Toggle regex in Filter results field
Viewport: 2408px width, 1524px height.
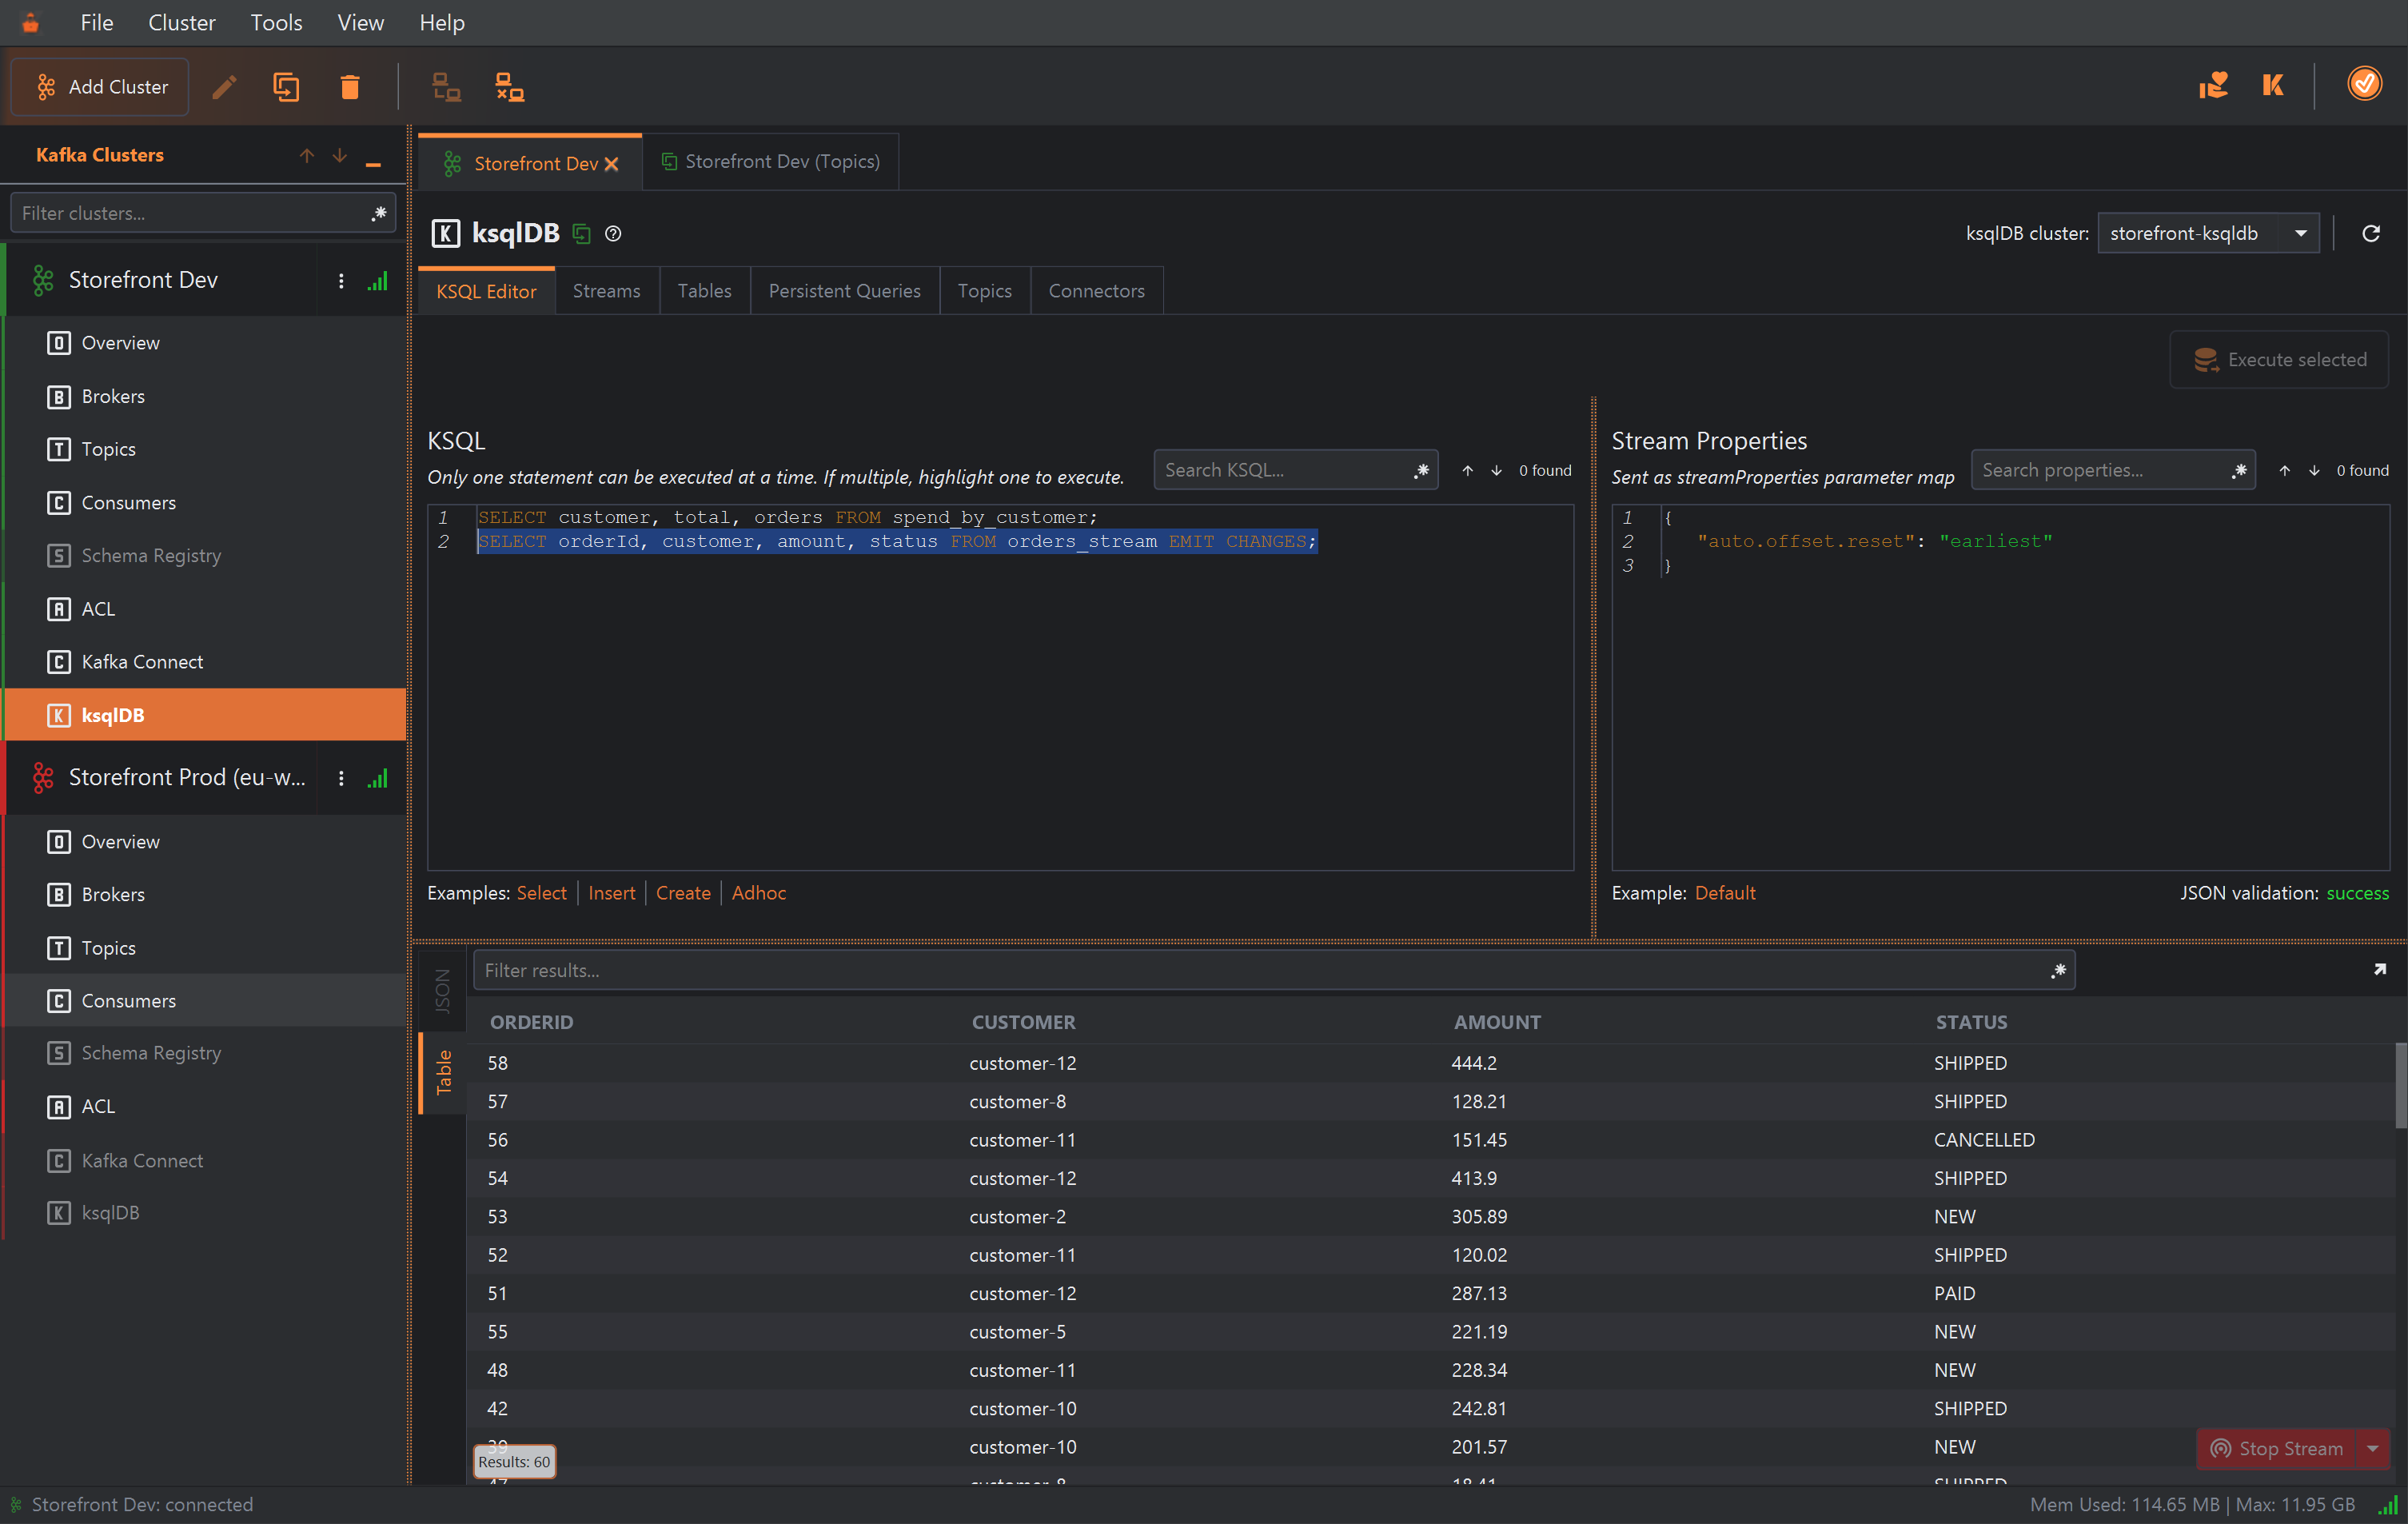tap(2057, 970)
